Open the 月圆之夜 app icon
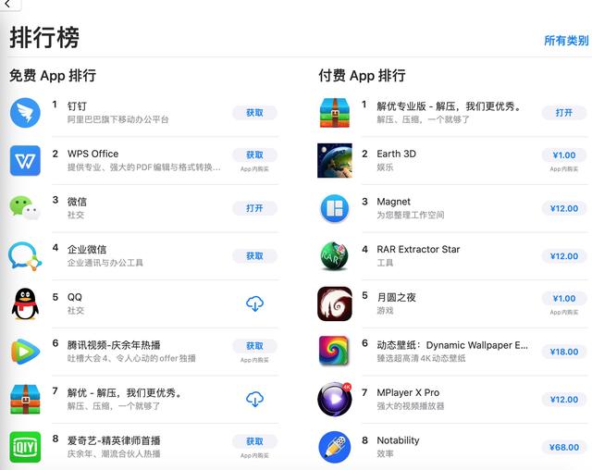Viewport: 592px width, 470px height. tap(335, 303)
